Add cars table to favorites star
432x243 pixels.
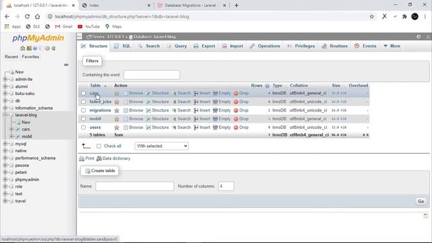(x=117, y=93)
